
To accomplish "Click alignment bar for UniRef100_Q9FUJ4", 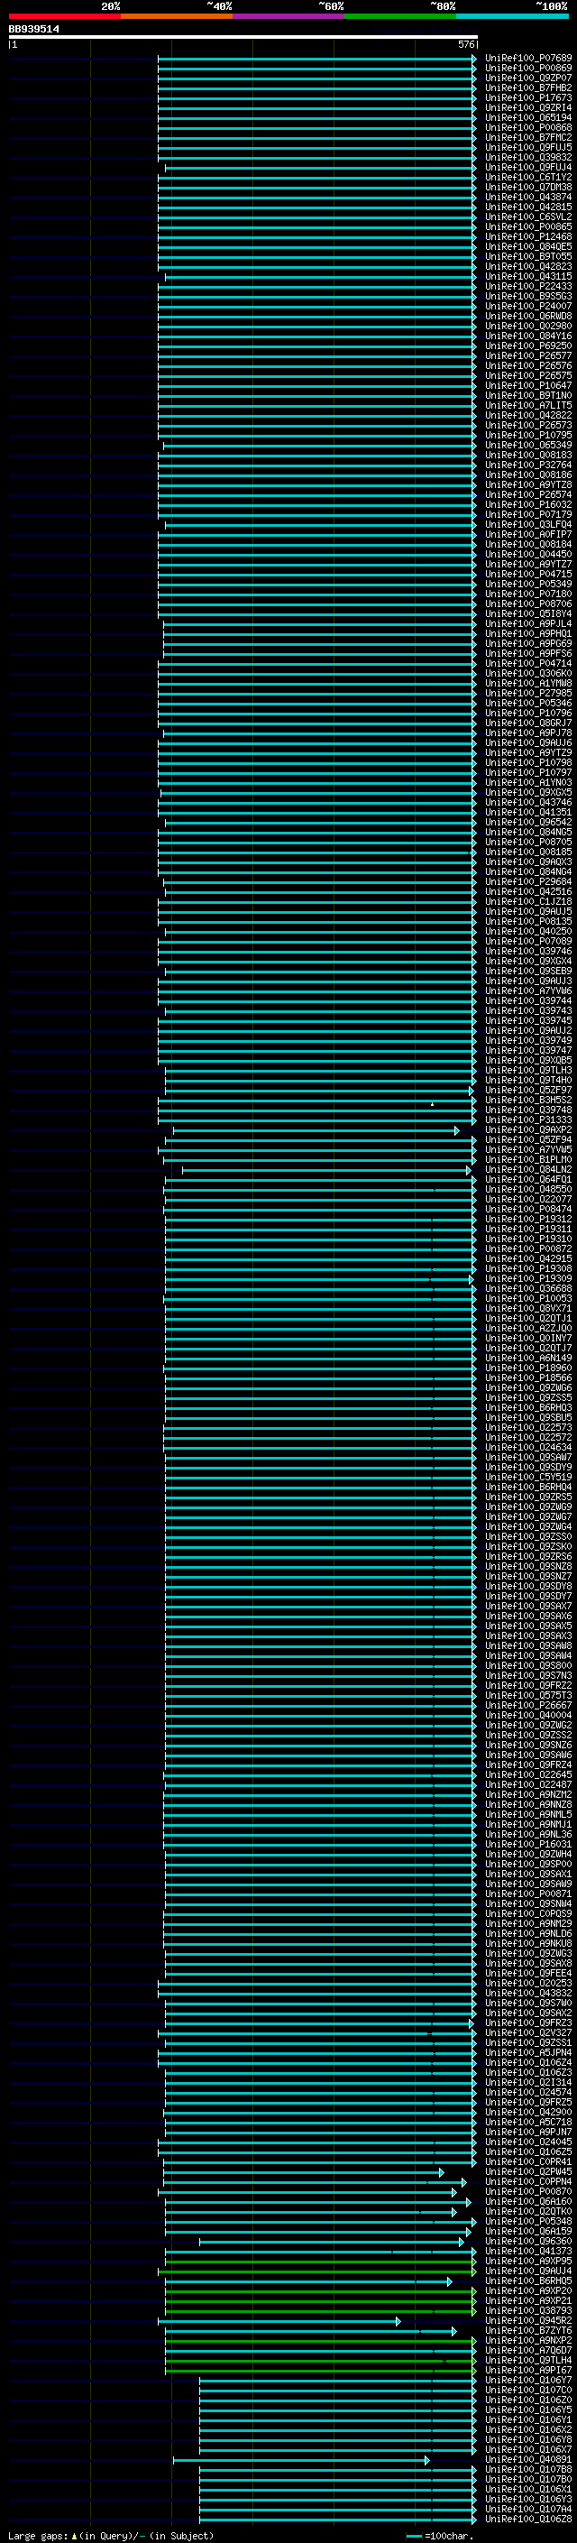I will tap(321, 168).
